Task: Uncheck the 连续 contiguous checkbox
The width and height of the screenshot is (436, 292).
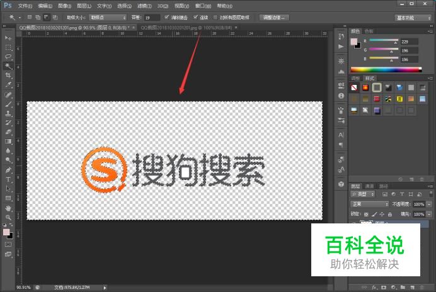Action: 195,17
